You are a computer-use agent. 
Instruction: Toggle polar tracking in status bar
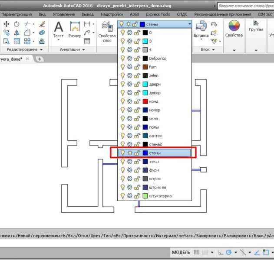[229, 252]
